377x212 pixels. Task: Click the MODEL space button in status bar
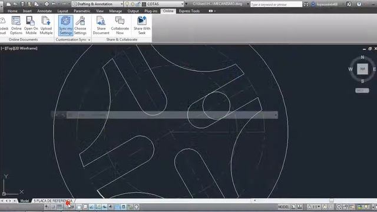click(x=283, y=207)
